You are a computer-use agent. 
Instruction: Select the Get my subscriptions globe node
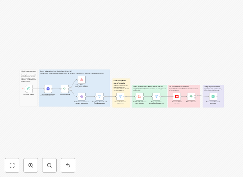coord(48,89)
